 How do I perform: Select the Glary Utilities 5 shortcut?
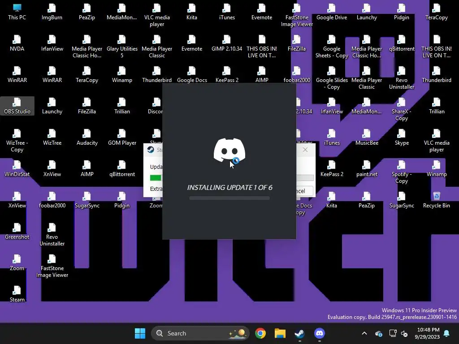pos(122,47)
